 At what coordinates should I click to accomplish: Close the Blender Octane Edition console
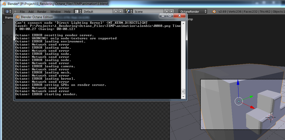click(179, 16)
